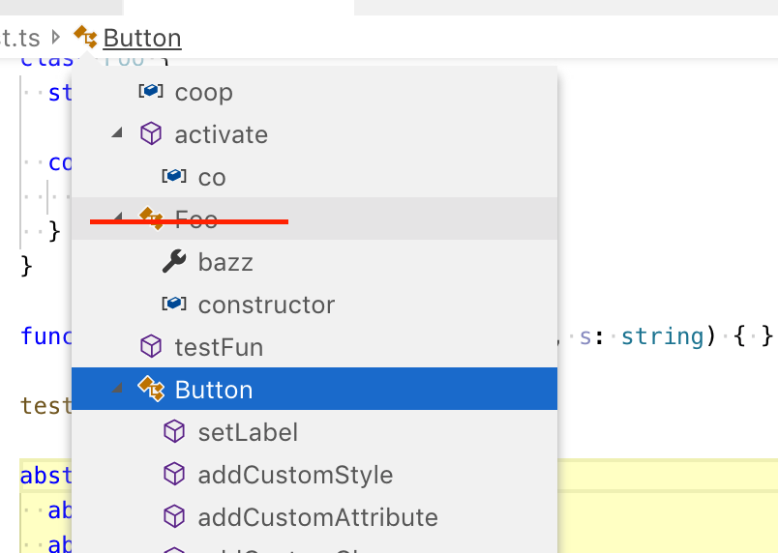Select the testFun function entry
This screenshot has width=778, height=553.
pyautogui.click(x=314, y=347)
